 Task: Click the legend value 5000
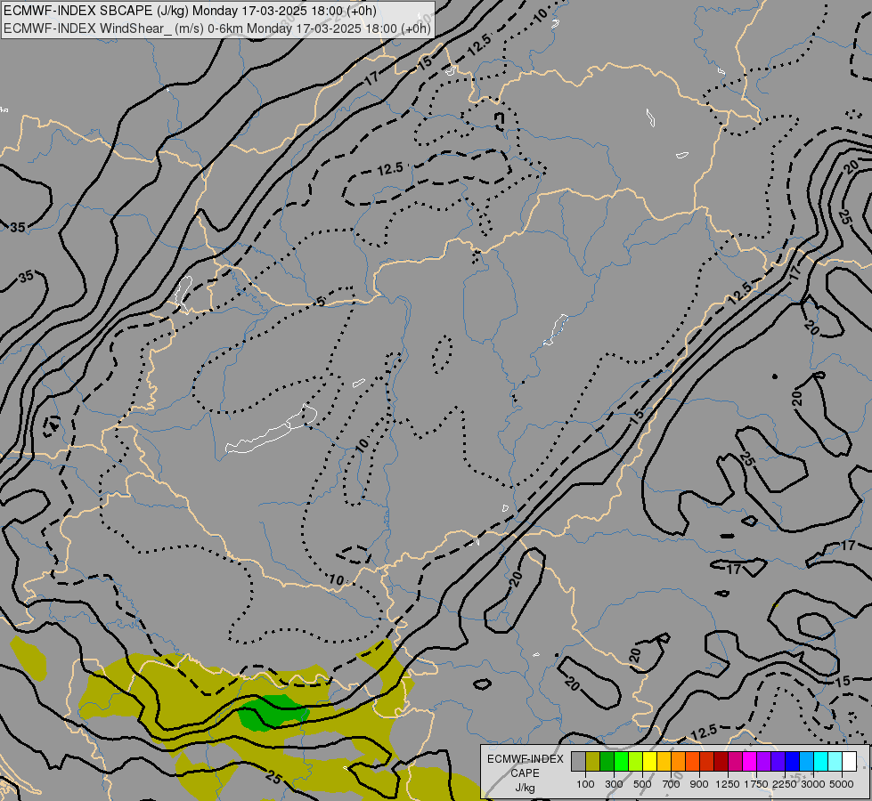(842, 784)
